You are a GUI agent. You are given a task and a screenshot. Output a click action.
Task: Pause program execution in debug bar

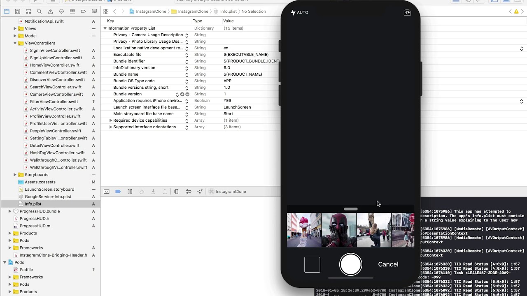pyautogui.click(x=130, y=192)
